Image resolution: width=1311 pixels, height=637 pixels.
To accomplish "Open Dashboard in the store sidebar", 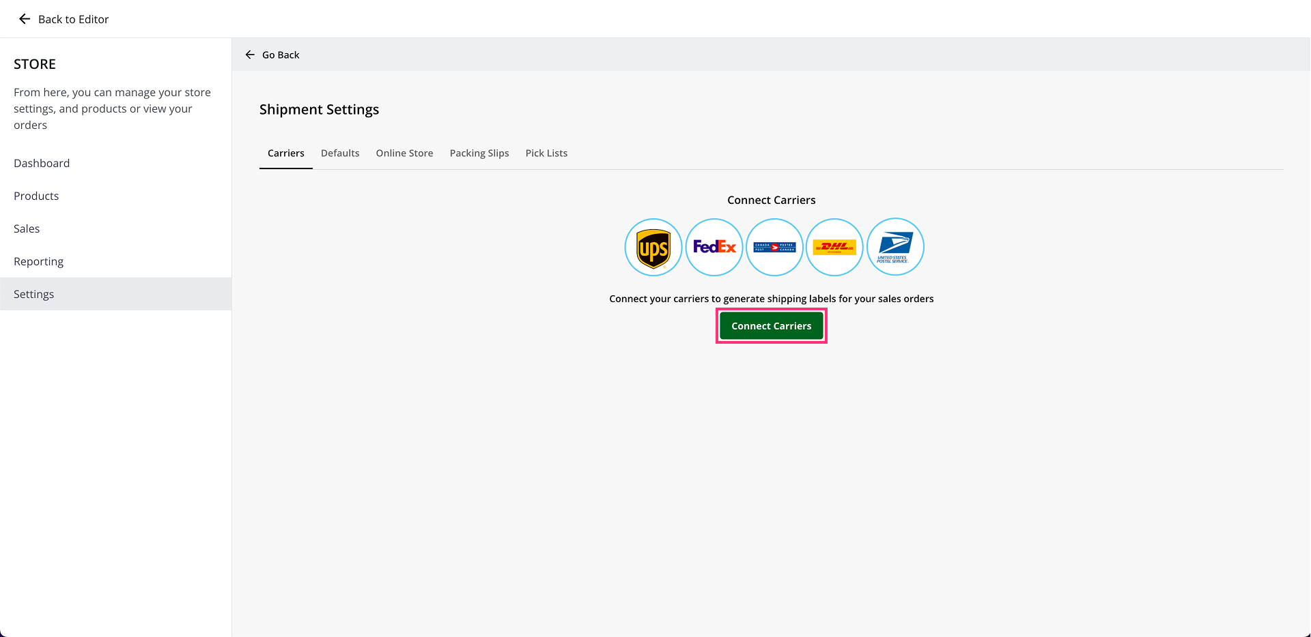I will (x=116, y=163).
